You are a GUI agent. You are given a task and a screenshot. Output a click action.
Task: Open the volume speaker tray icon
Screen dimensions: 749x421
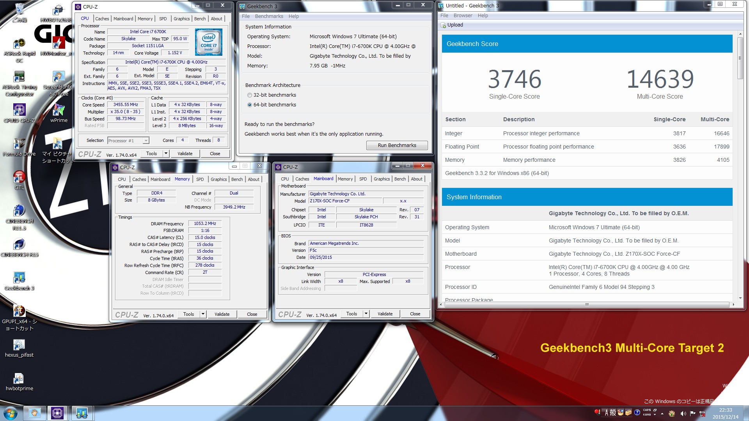(x=683, y=413)
